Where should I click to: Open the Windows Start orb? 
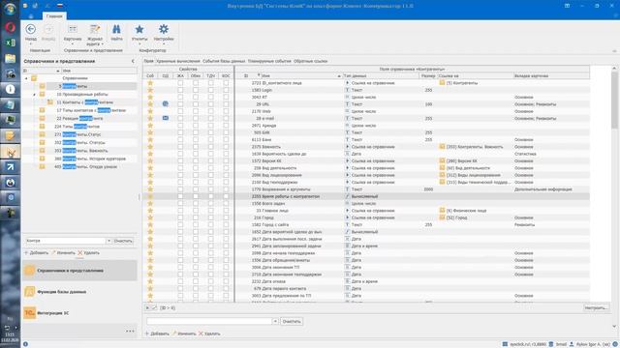(11, 9)
